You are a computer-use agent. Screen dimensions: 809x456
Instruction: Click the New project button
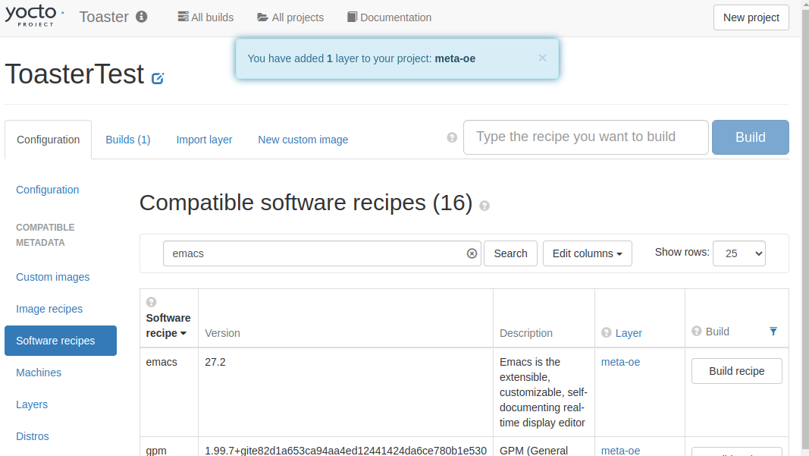click(751, 17)
